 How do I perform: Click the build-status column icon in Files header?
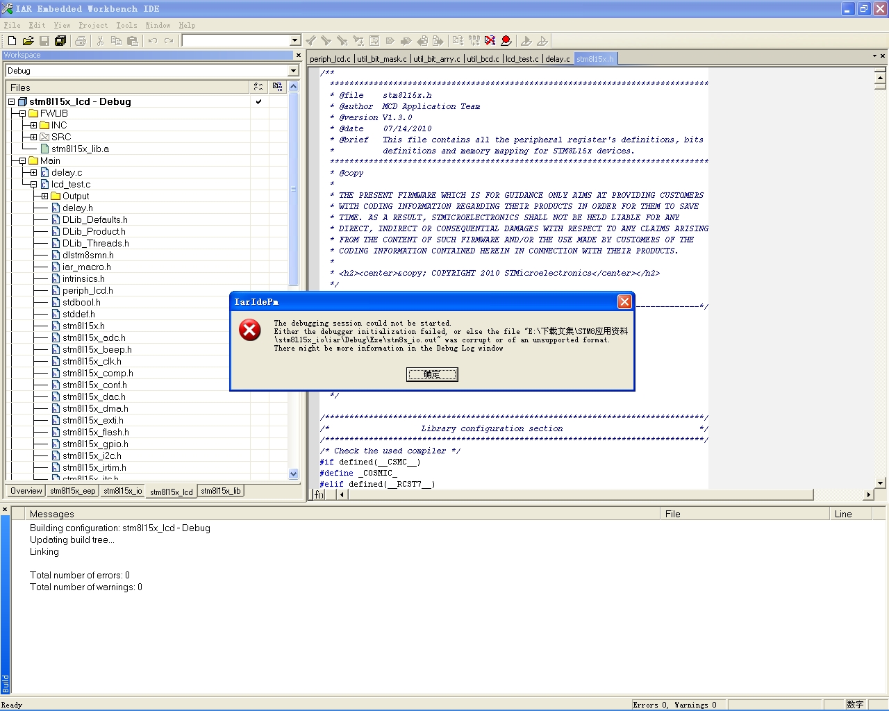click(258, 87)
